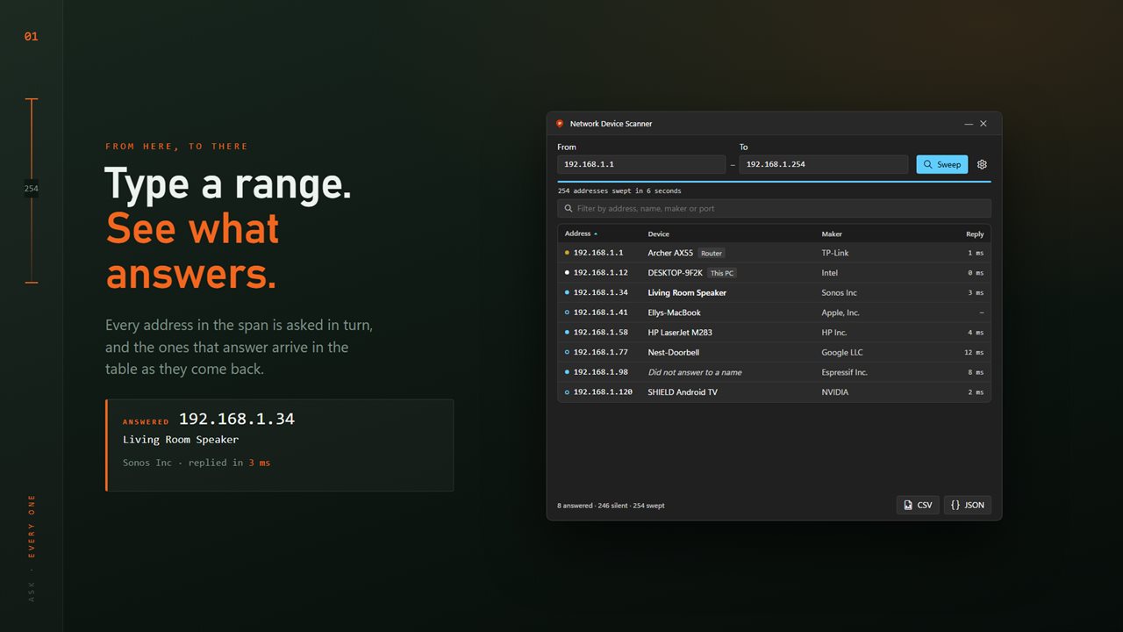This screenshot has width=1123, height=632.
Task: Minimize the Network Device Scanner window
Action: coord(969,124)
